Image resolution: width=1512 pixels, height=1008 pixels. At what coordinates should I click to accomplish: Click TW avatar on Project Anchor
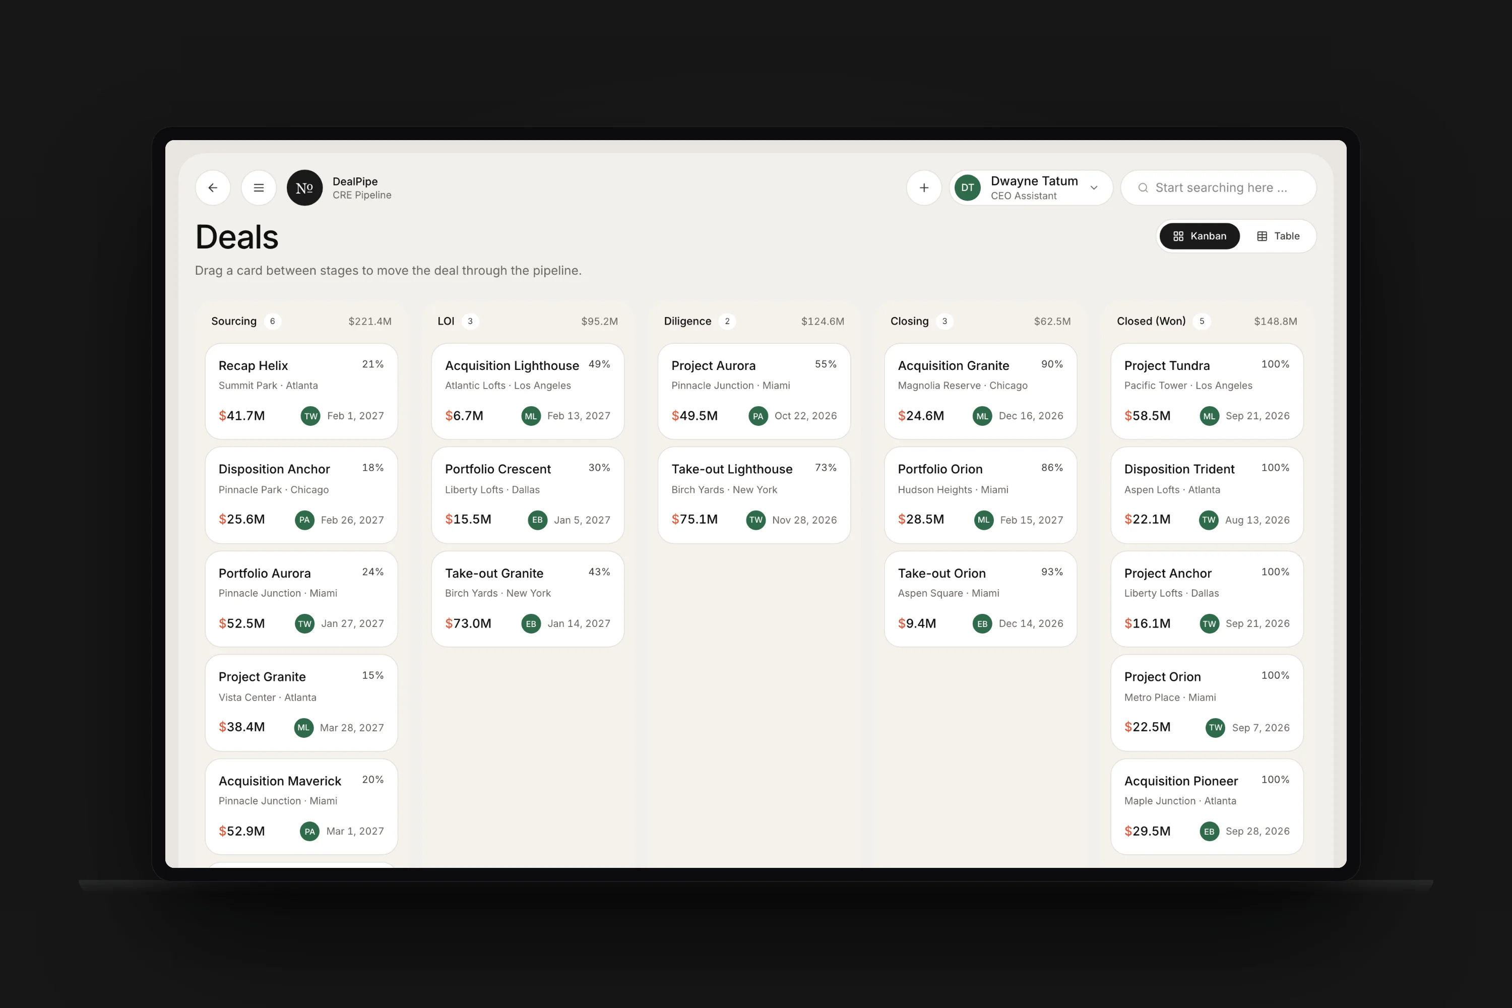click(x=1209, y=623)
